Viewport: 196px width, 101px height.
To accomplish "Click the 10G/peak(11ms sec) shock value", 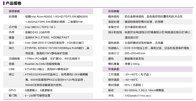I will (138, 96).
